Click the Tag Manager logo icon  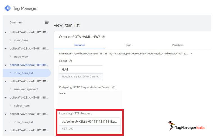coord(8,8)
